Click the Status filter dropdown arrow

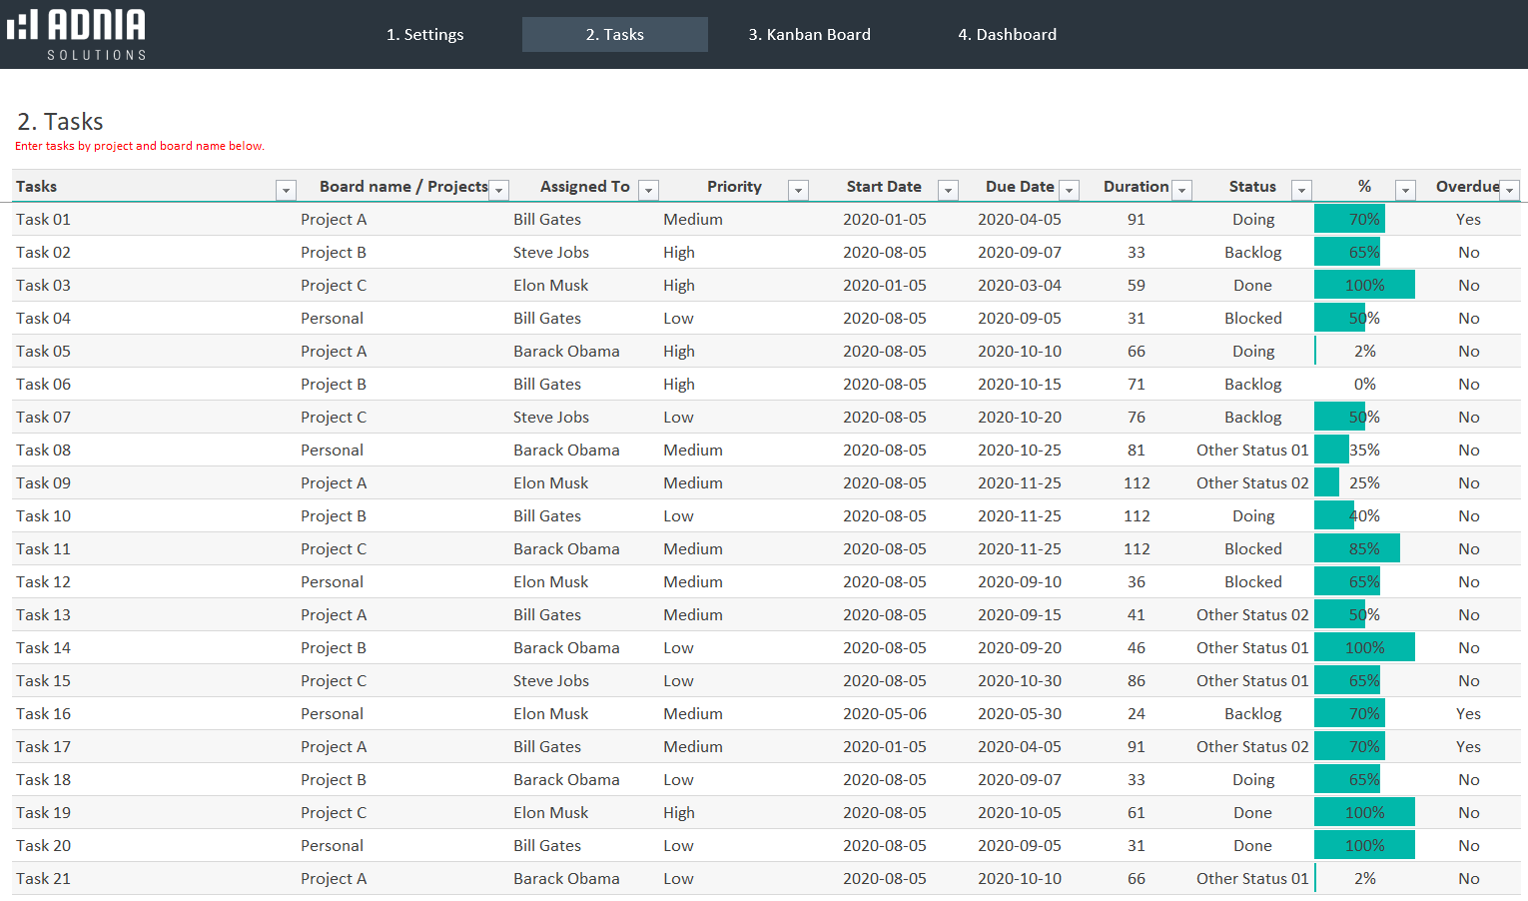1301,190
